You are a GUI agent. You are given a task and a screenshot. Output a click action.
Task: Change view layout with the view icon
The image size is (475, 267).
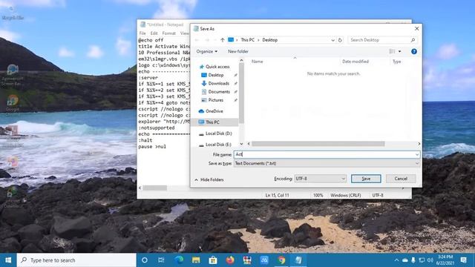point(392,51)
